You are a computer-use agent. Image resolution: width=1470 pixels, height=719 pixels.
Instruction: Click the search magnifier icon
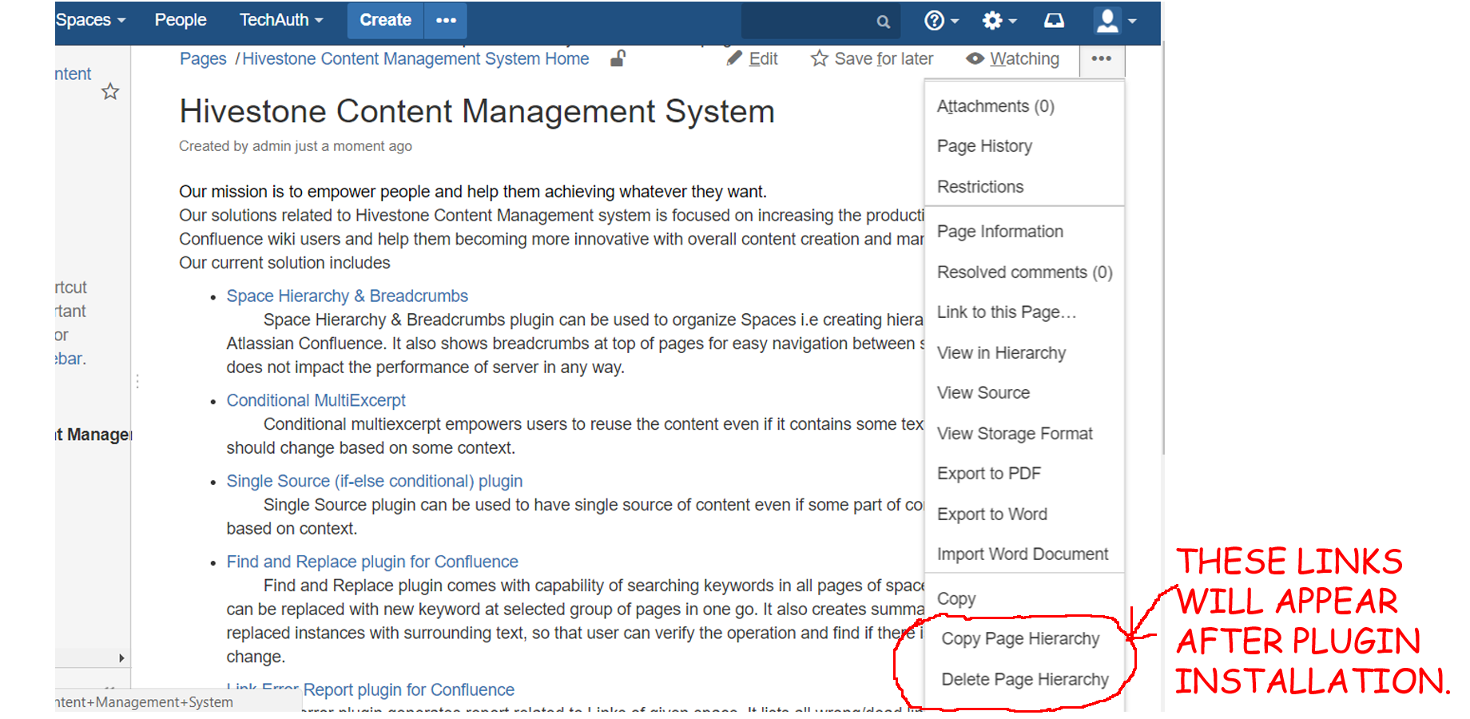click(x=883, y=22)
